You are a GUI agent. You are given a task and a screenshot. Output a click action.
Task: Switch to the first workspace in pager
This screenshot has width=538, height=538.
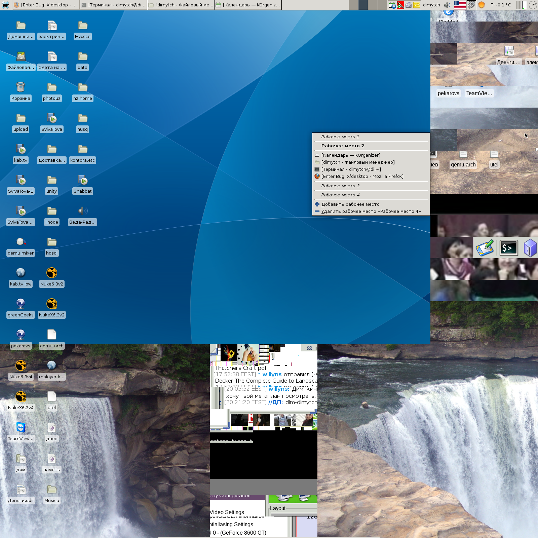pyautogui.click(x=353, y=5)
